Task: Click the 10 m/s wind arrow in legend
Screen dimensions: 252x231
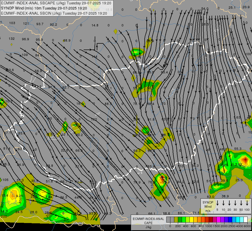Action: coord(223,203)
